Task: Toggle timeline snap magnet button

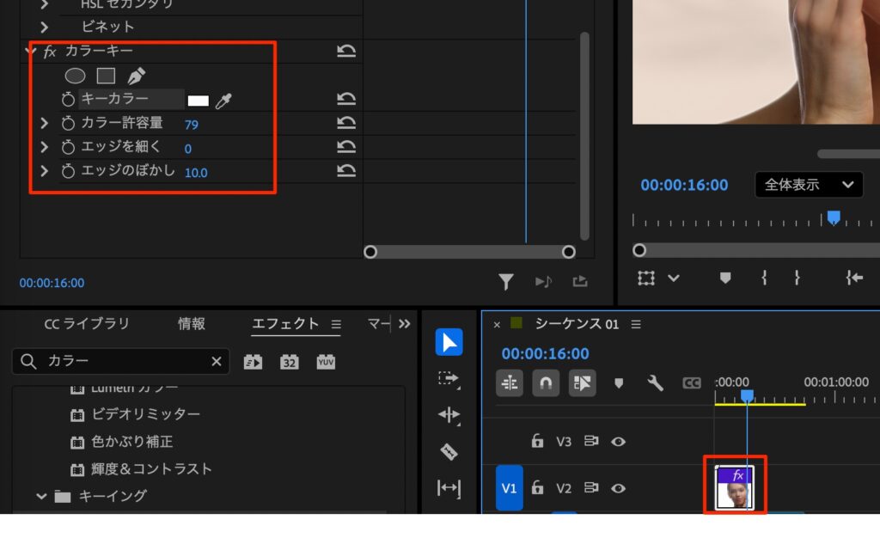Action: pyautogui.click(x=546, y=382)
